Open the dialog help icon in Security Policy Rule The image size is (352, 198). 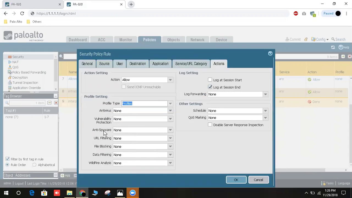pyautogui.click(x=270, y=54)
